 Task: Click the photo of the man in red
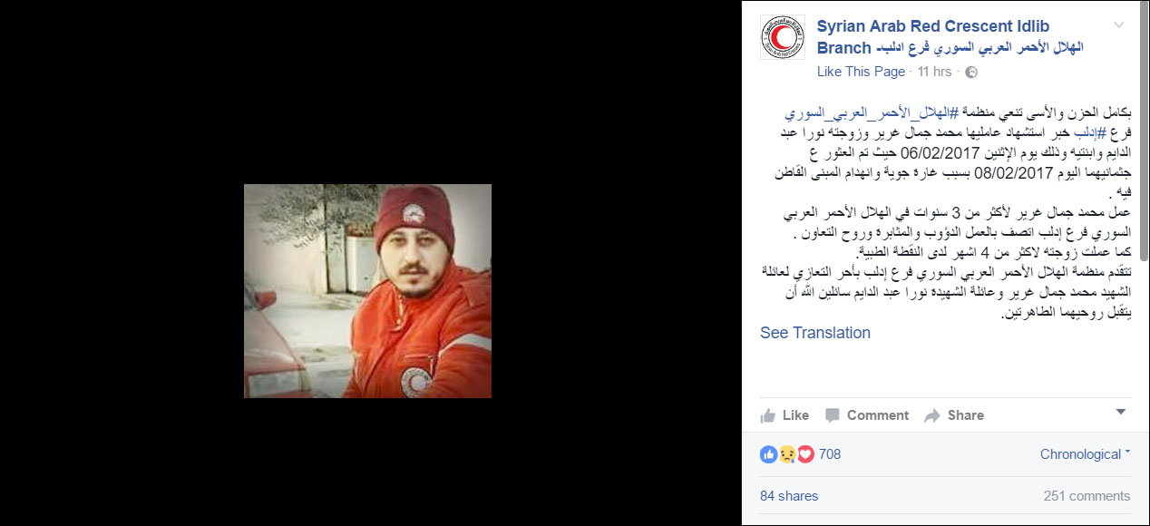[367, 291]
